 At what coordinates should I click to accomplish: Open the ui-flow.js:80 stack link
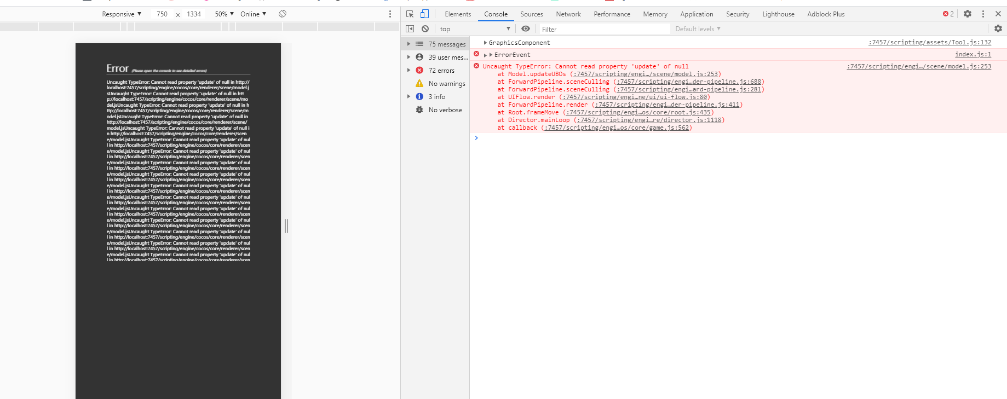point(635,97)
